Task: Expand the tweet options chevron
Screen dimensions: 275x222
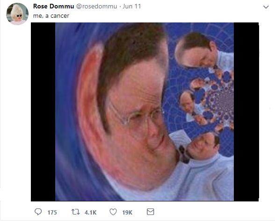Action: [x=266, y=7]
